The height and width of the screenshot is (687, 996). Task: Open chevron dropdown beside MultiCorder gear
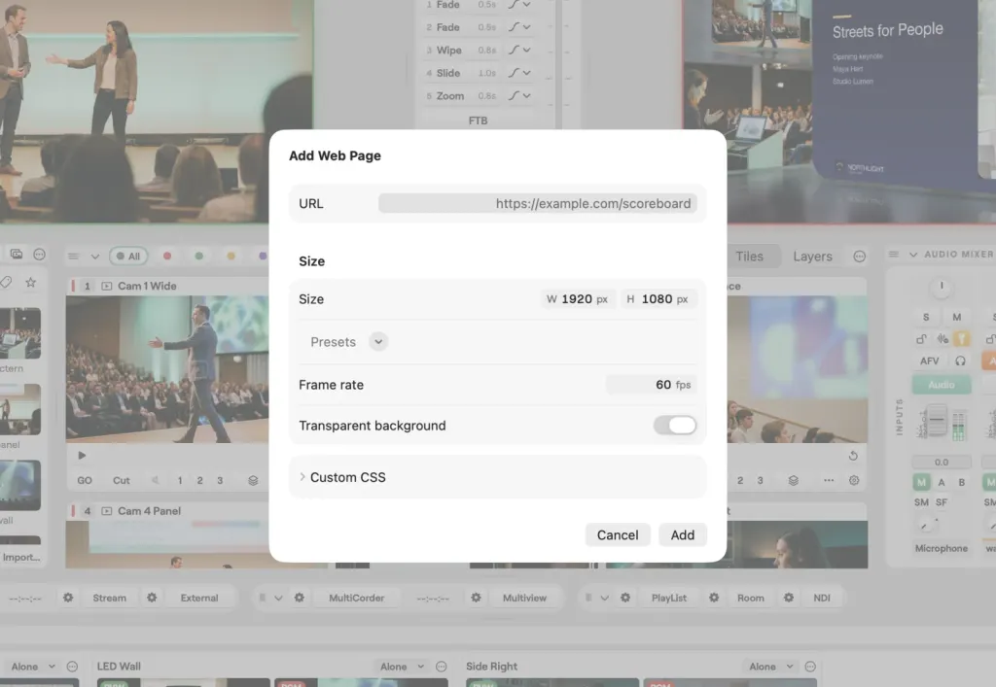tap(278, 598)
